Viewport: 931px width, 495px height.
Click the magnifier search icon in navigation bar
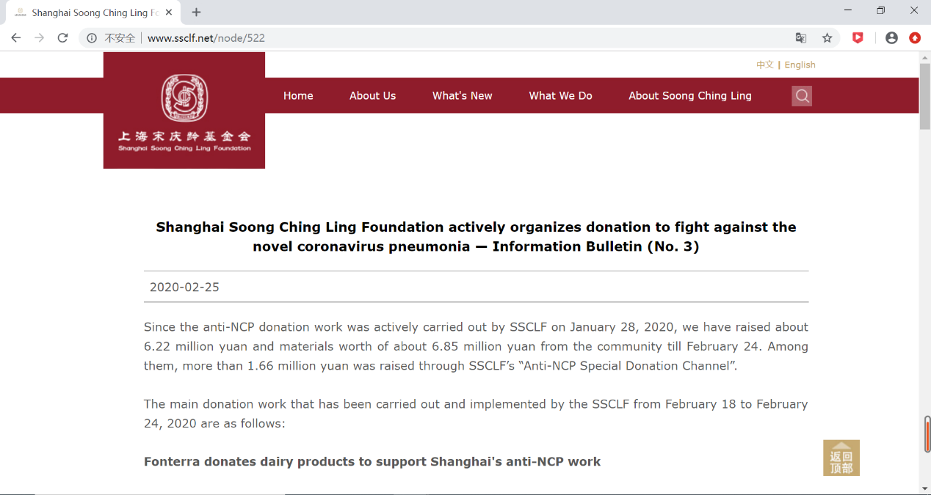(802, 96)
